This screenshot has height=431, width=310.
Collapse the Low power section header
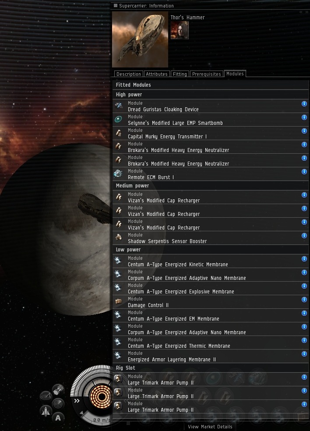pos(211,250)
